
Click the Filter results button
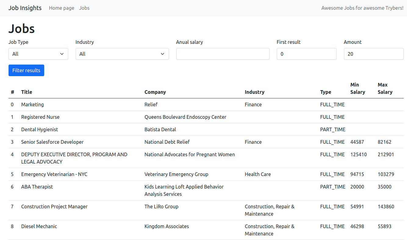click(26, 70)
